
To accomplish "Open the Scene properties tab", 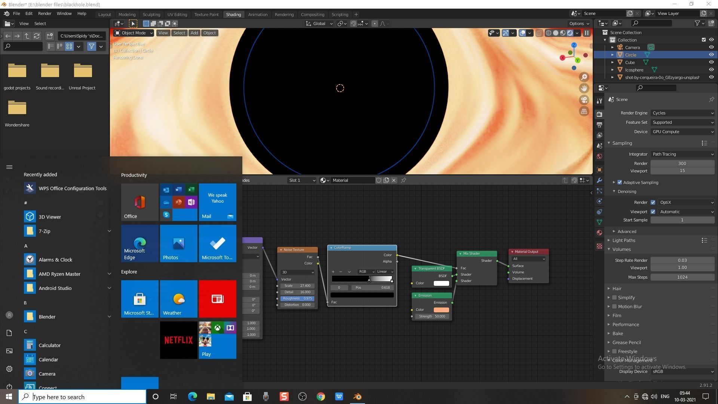I will tap(599, 146).
